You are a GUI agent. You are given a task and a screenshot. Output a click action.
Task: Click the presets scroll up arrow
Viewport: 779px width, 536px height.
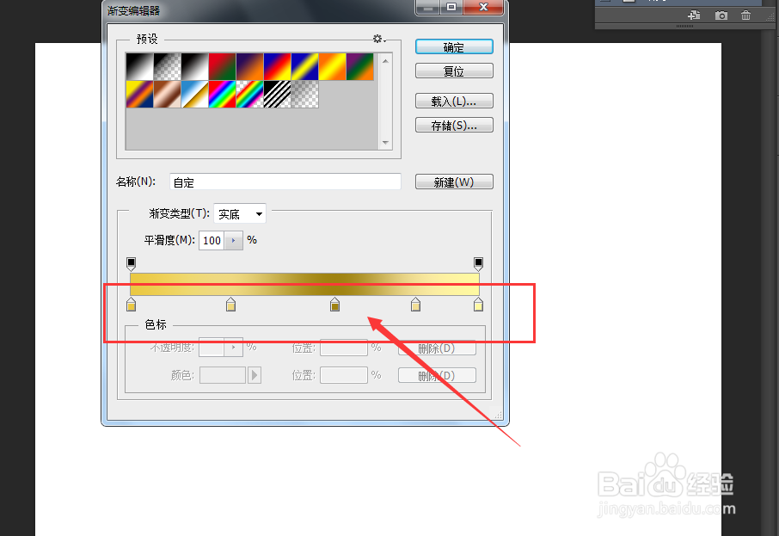(x=385, y=61)
